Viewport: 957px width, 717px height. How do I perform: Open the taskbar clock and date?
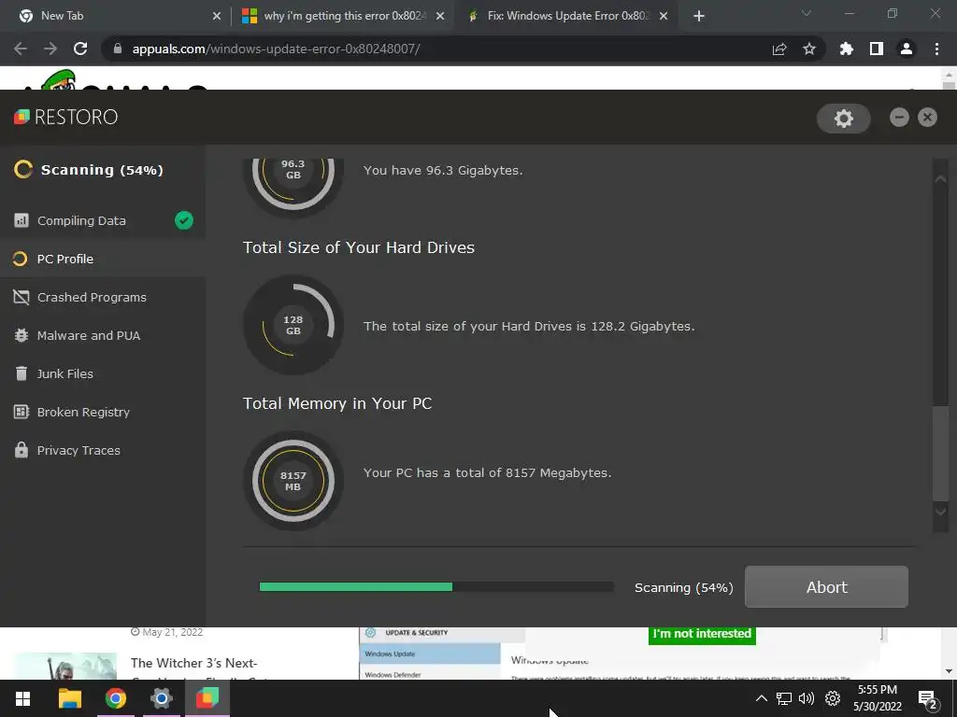[x=877, y=698]
